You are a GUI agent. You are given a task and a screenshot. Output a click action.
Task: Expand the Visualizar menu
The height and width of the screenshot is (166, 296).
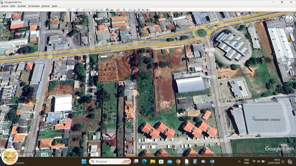22,6
